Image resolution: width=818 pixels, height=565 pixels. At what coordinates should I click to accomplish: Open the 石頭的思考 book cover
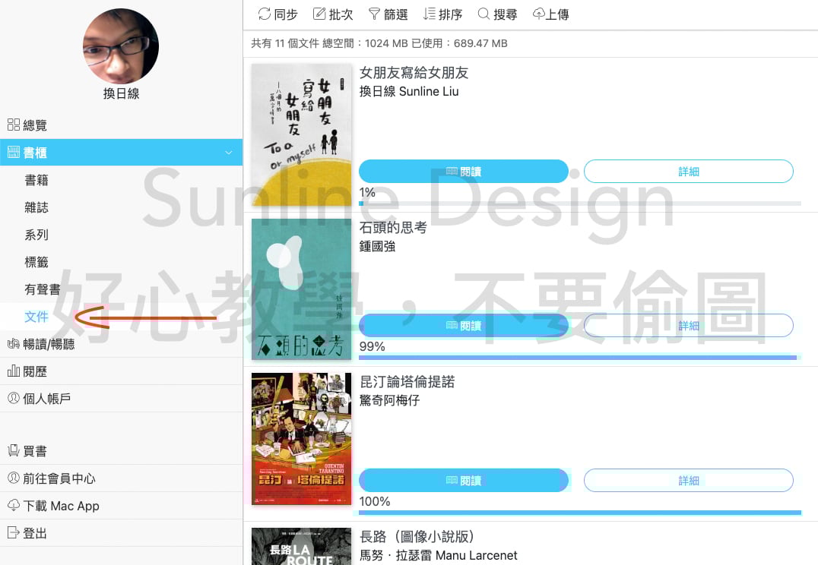tap(302, 289)
